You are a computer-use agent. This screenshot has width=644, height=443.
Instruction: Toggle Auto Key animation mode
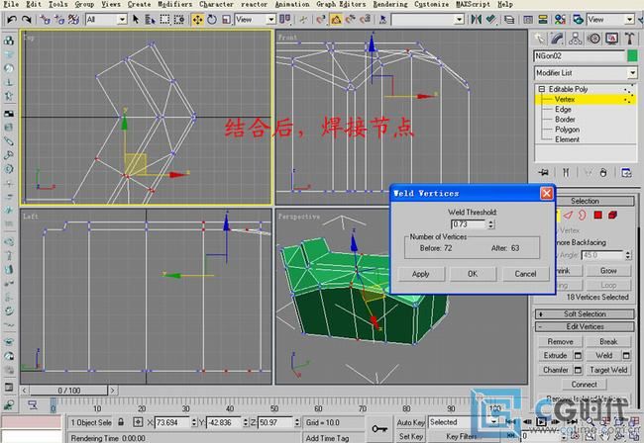(x=411, y=422)
